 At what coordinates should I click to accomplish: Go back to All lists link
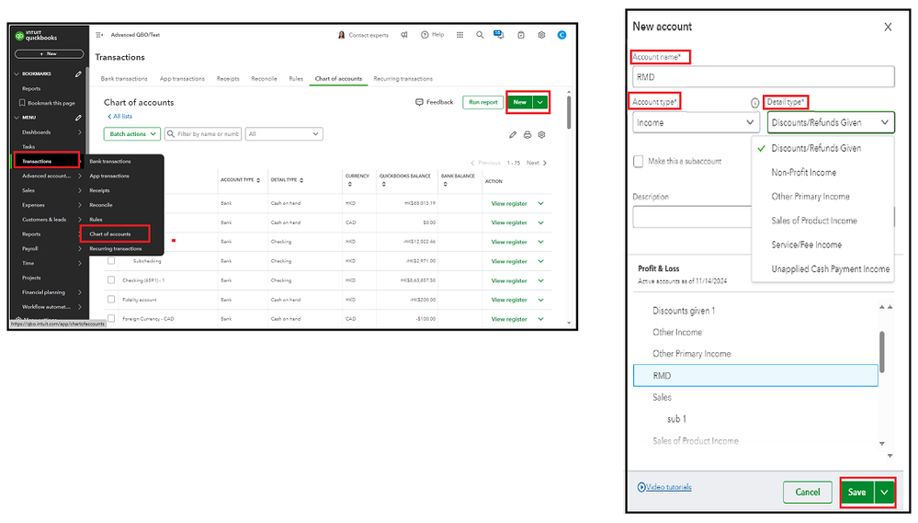click(120, 117)
